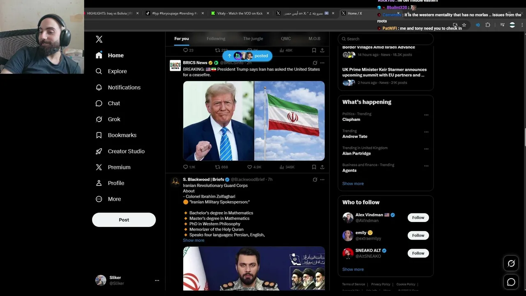
Task: Click the X logo in the sidebar
Action: coord(99,39)
